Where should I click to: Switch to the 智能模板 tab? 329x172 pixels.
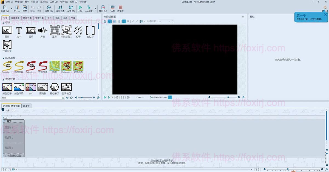tap(15, 18)
